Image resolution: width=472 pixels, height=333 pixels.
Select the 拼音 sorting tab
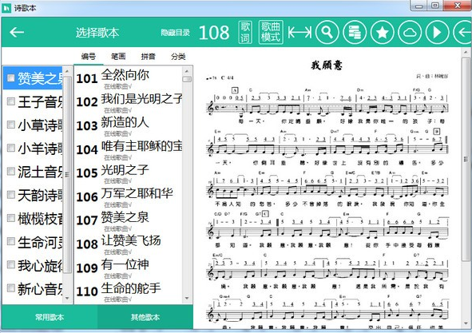(148, 57)
